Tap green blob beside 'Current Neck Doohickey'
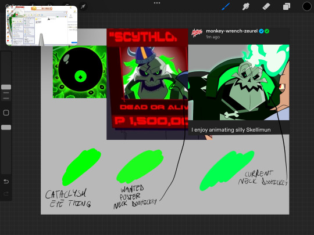The height and width of the screenshot is (235, 314). pyautogui.click(x=227, y=171)
